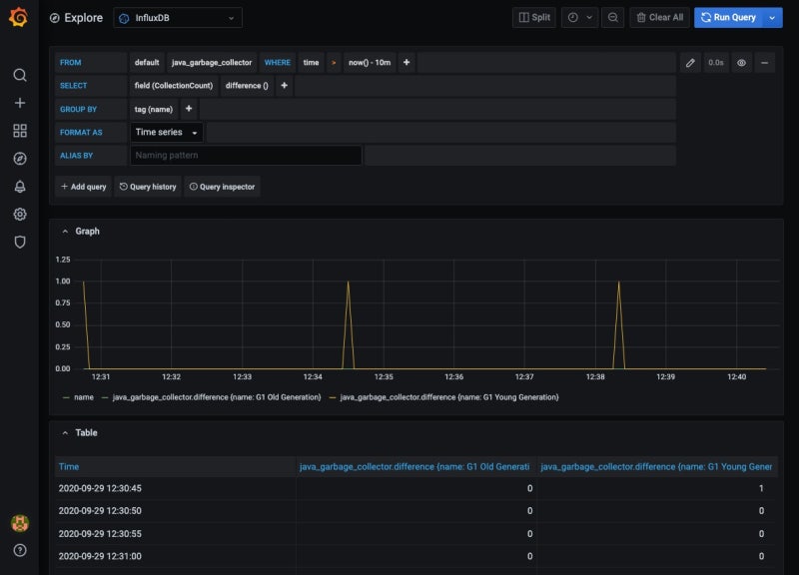Open the time range picker

click(574, 17)
